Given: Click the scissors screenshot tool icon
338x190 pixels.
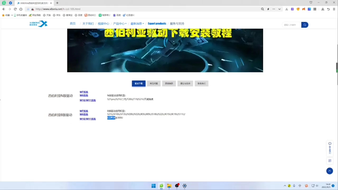Looking at the screenshot, I should coord(287,9).
